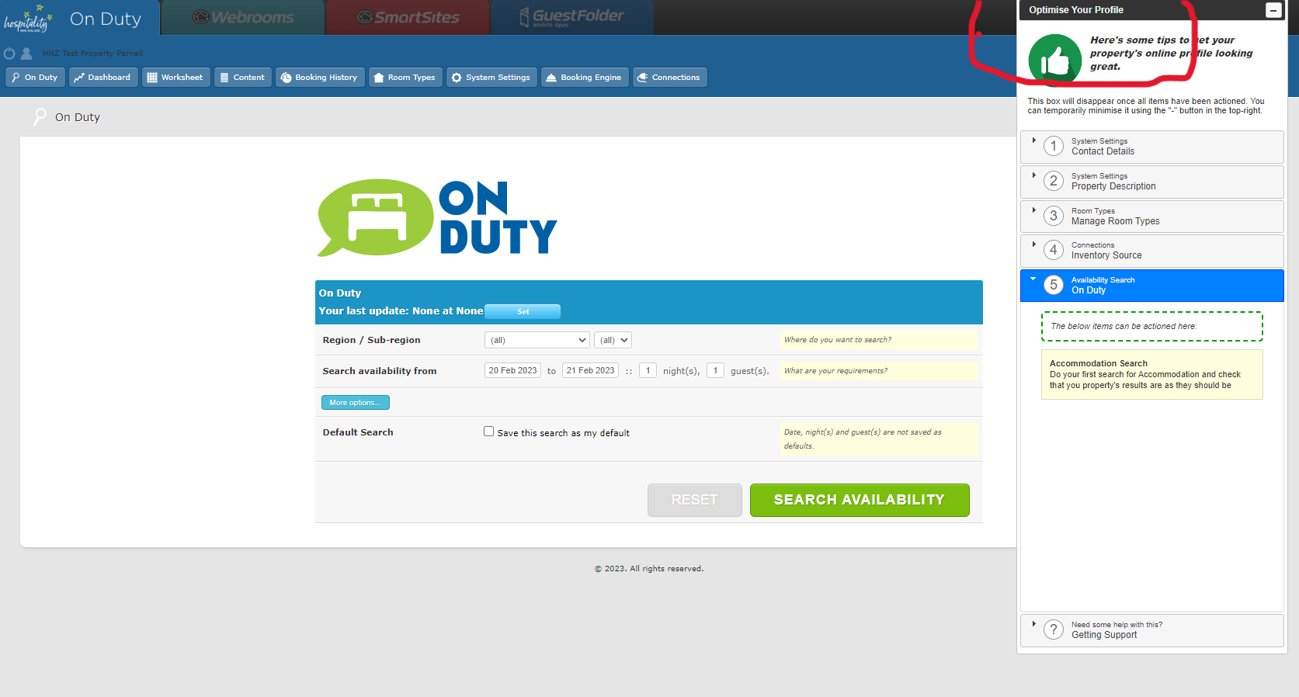Expand Property Description step arrow
The width and height of the screenshot is (1299, 697).
(1033, 175)
